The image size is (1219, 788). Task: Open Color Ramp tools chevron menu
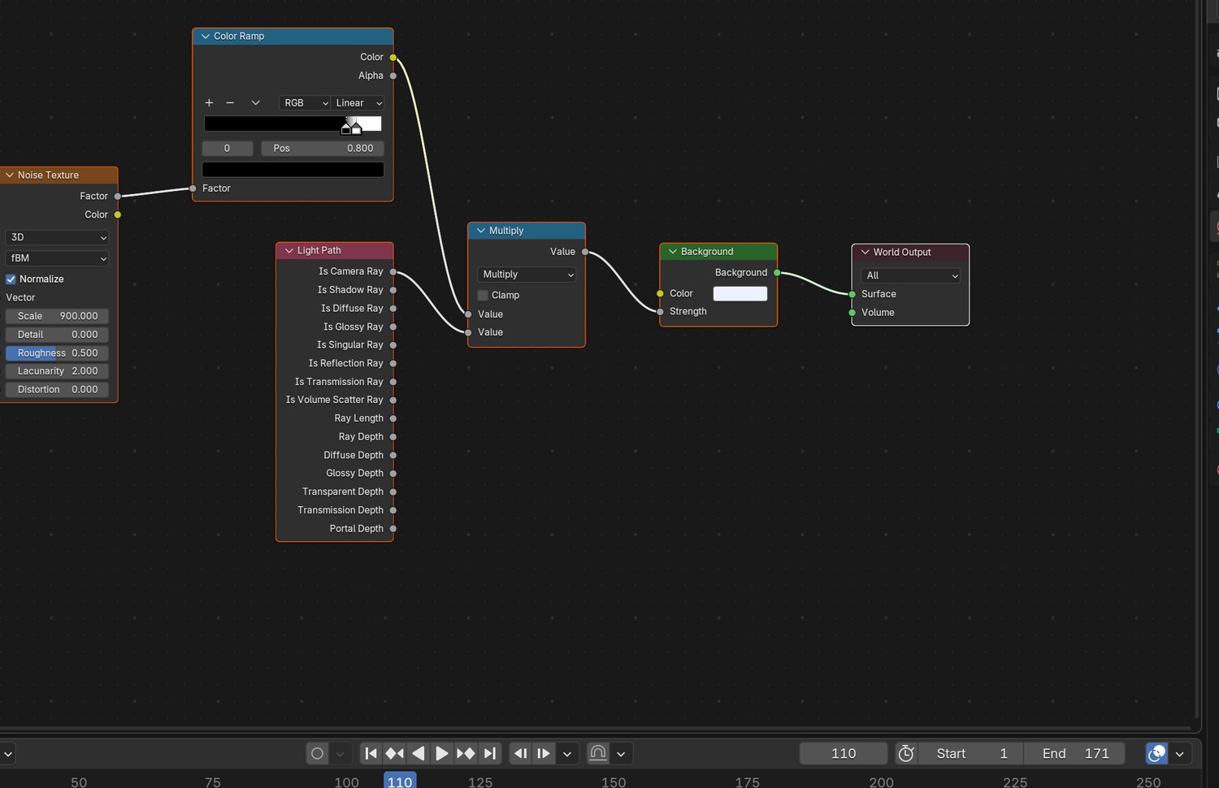click(255, 102)
